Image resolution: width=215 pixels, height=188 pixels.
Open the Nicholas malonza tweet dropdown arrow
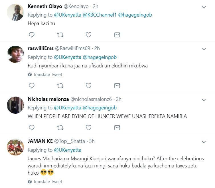coord(204,100)
